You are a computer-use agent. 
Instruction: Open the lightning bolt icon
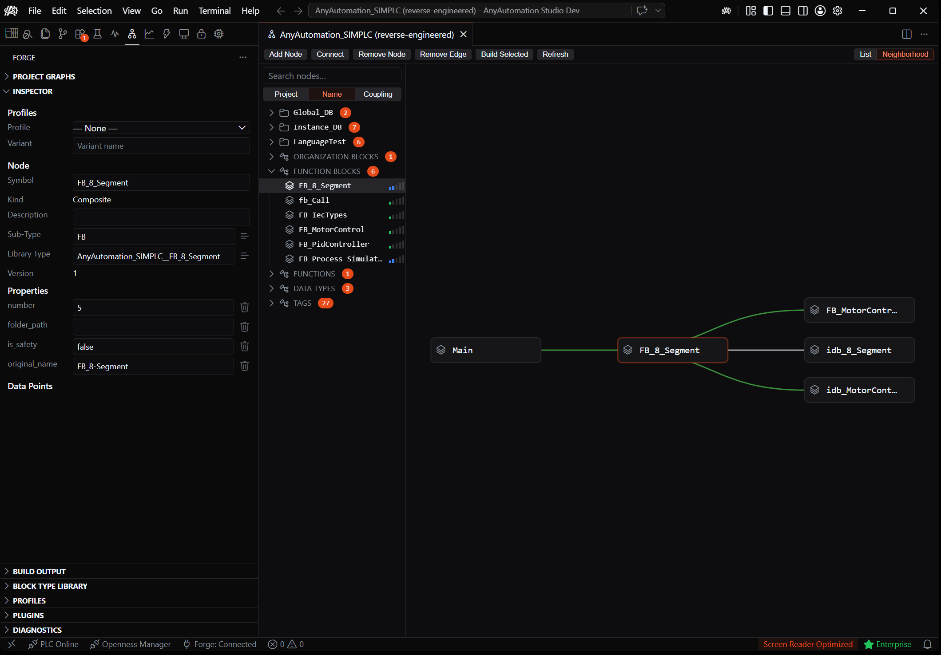pos(167,34)
